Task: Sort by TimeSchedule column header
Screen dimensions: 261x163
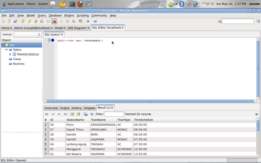Action: [194, 120]
